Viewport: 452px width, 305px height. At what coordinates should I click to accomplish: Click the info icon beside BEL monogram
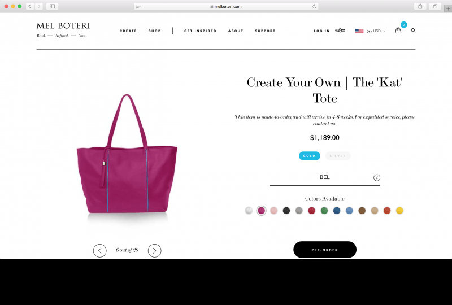376,177
